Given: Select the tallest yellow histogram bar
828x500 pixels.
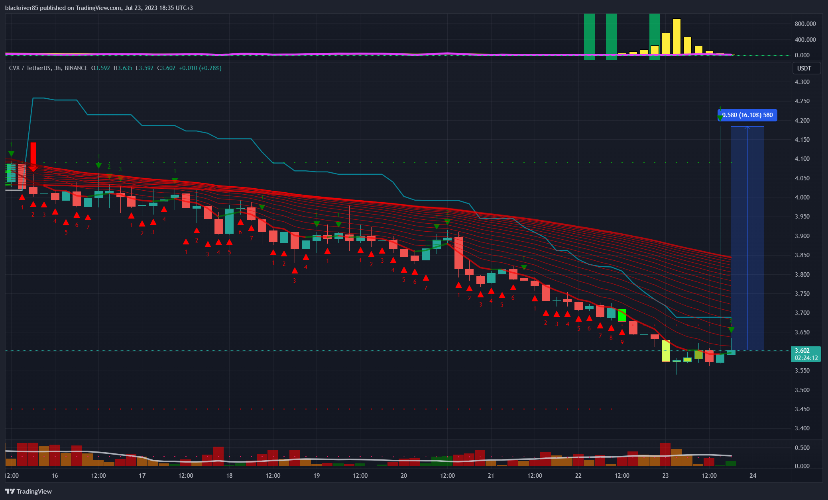Looking at the screenshot, I should 677,37.
